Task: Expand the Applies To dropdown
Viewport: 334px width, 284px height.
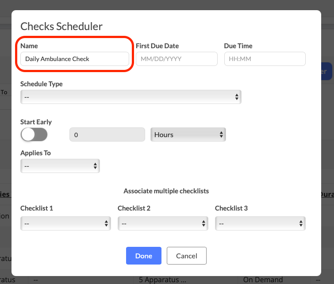Action: click(x=60, y=166)
